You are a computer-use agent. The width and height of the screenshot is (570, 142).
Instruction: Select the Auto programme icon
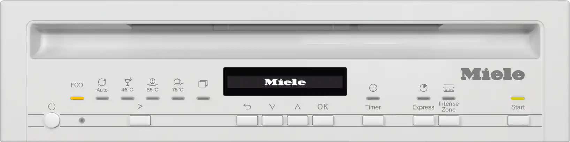click(x=102, y=82)
